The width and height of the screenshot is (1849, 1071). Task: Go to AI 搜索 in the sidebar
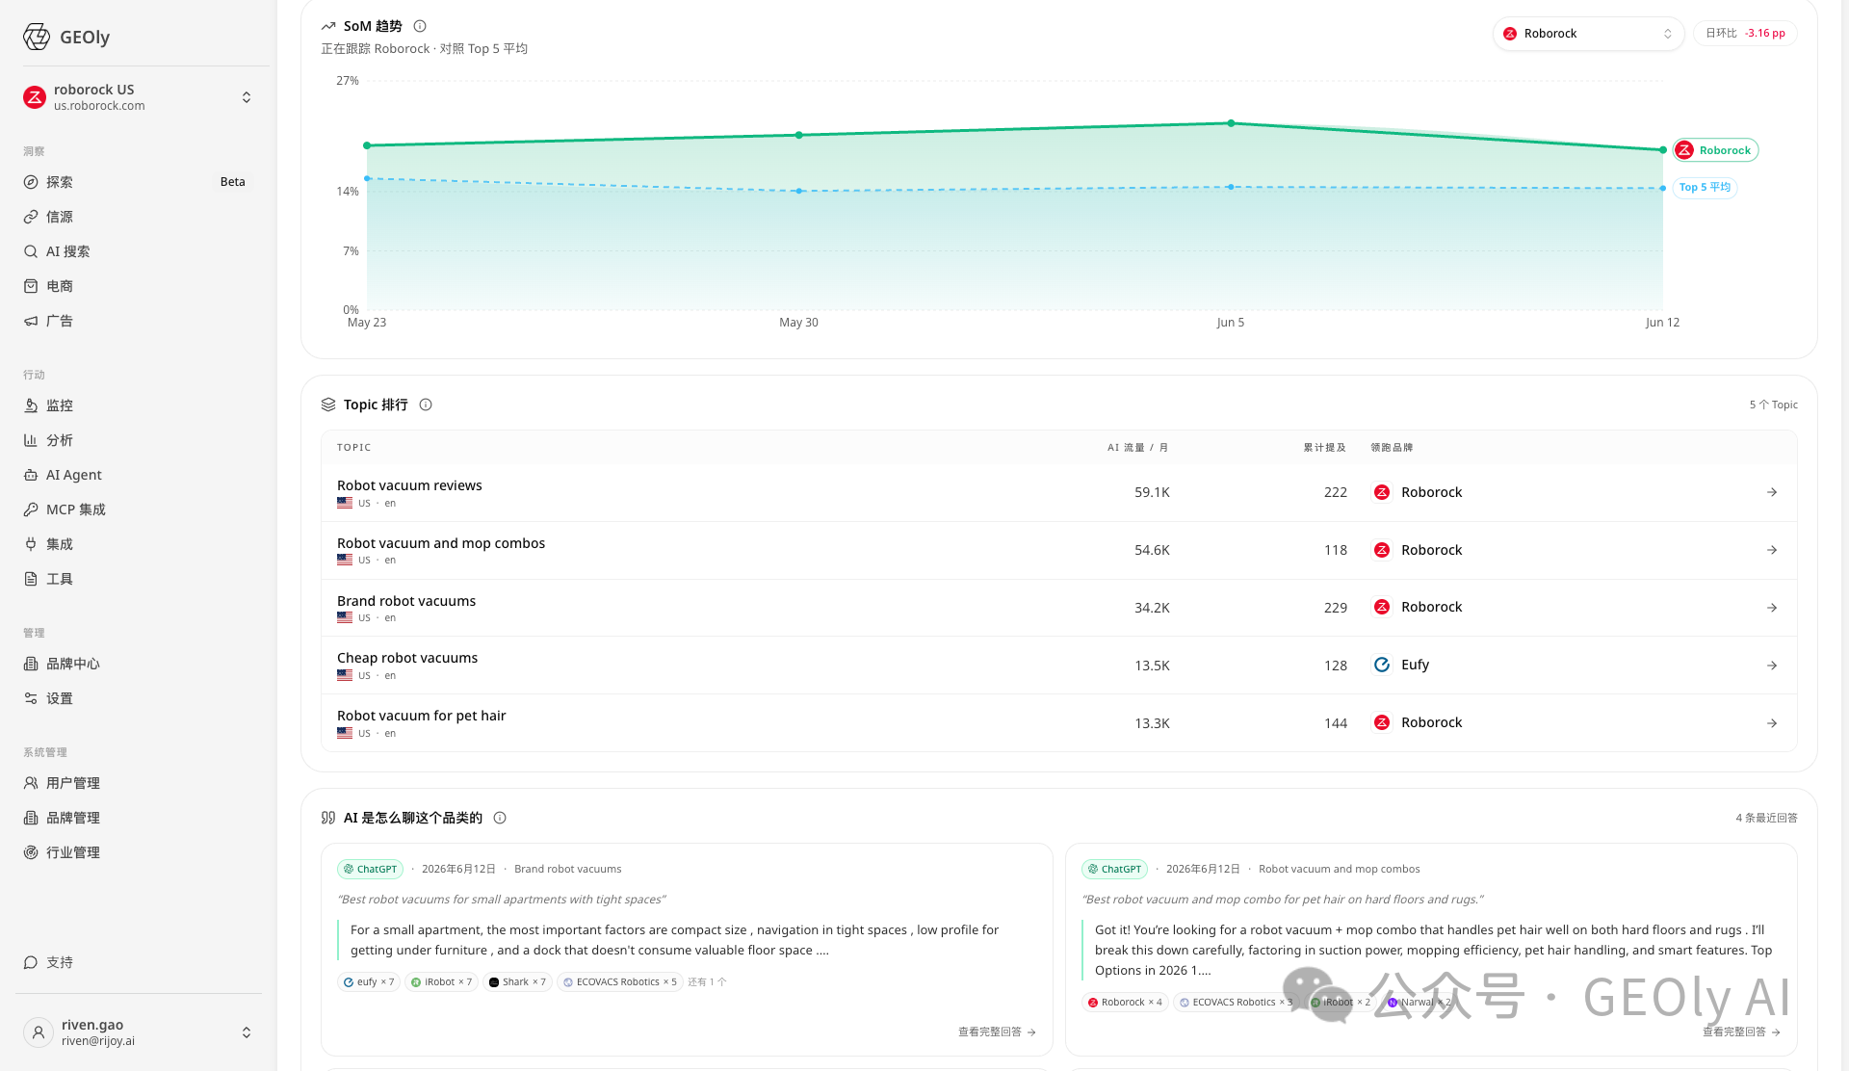point(68,251)
